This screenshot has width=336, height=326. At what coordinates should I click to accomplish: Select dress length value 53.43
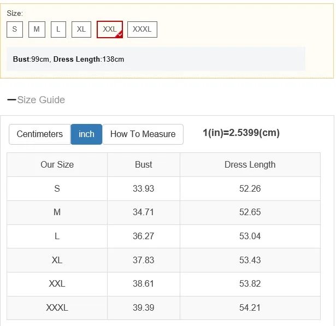pos(250,260)
